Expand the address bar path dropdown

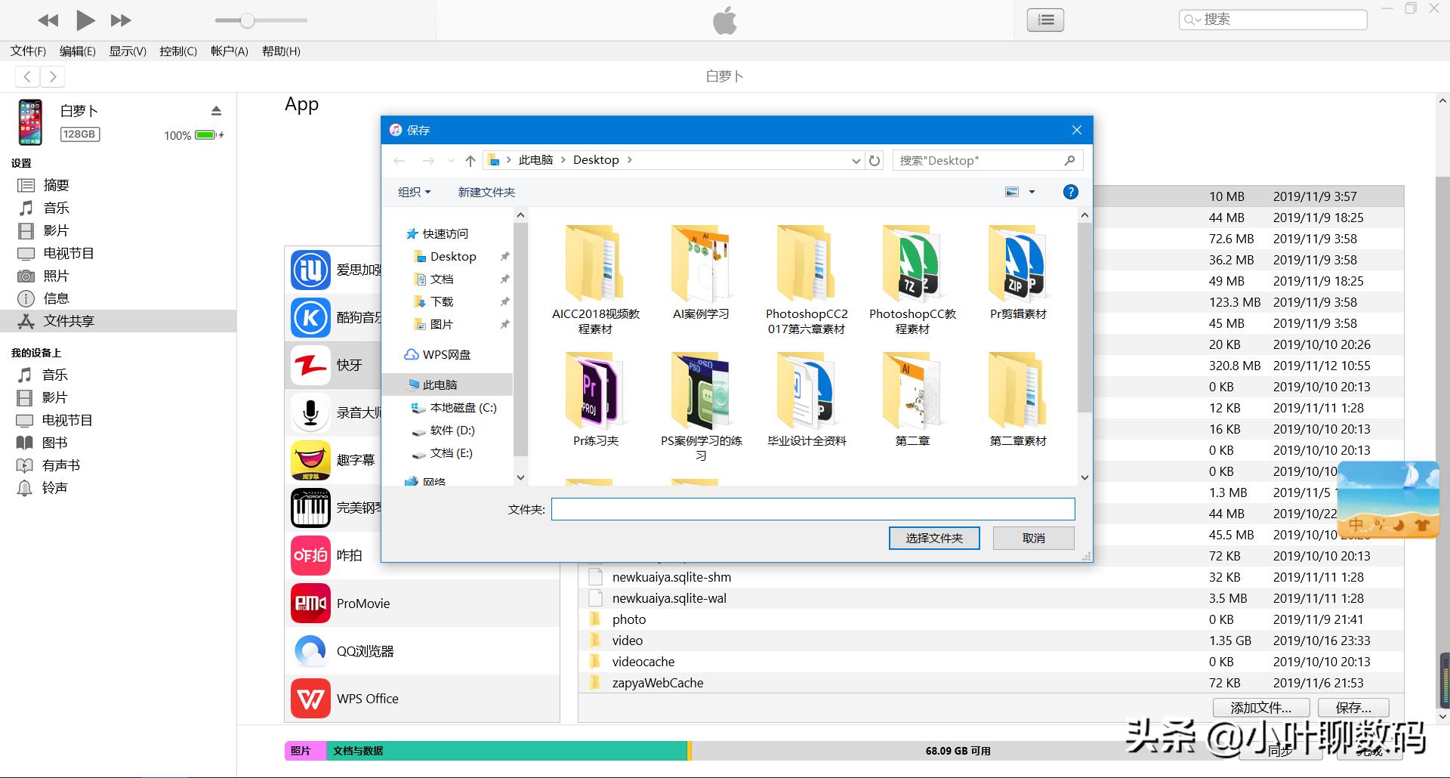pos(856,160)
